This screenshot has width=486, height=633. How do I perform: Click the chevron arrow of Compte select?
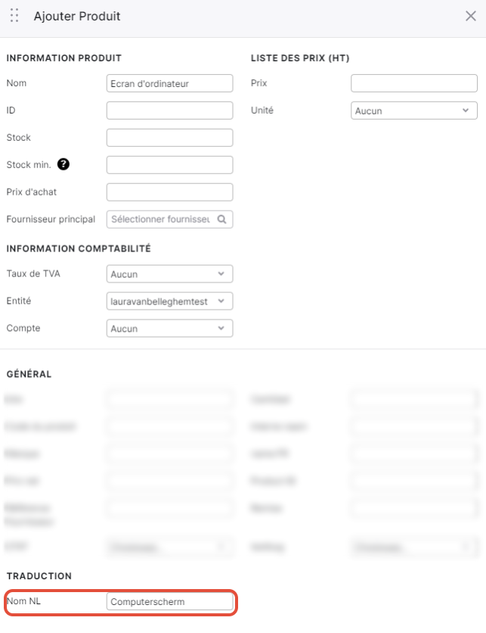coord(221,328)
